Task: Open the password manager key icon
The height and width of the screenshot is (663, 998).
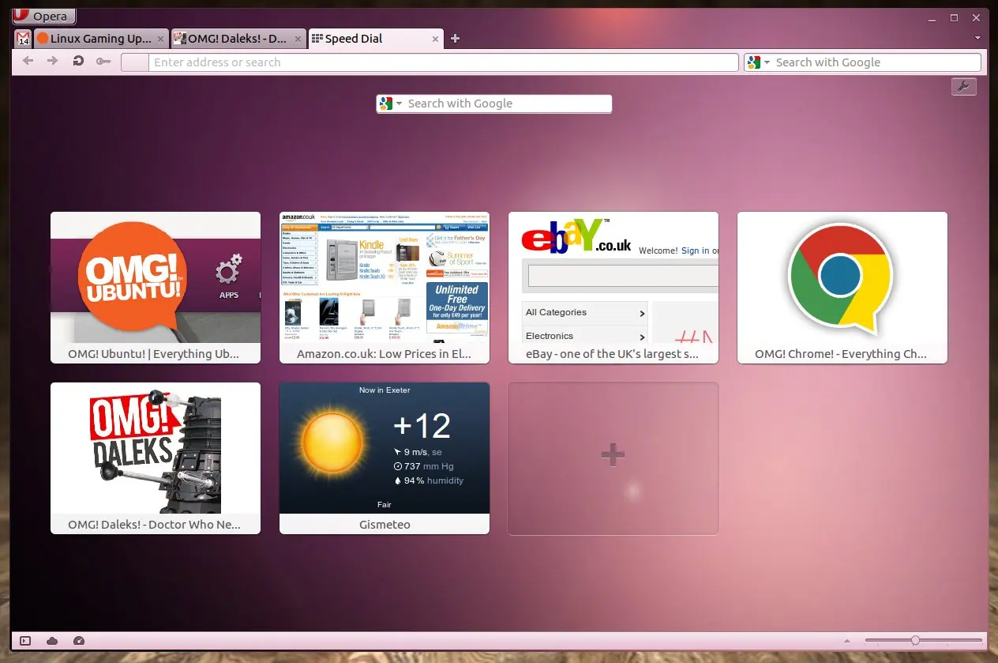Action: coord(103,62)
